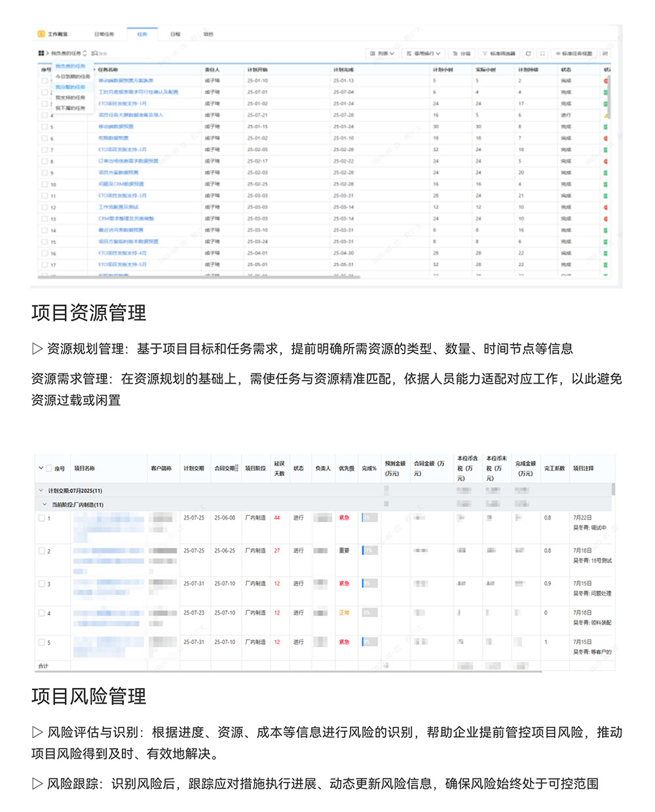
Task: Click the search magnifier icon
Action: 95,53
